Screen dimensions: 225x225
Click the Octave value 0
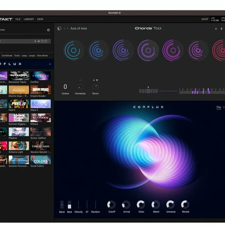(65, 87)
